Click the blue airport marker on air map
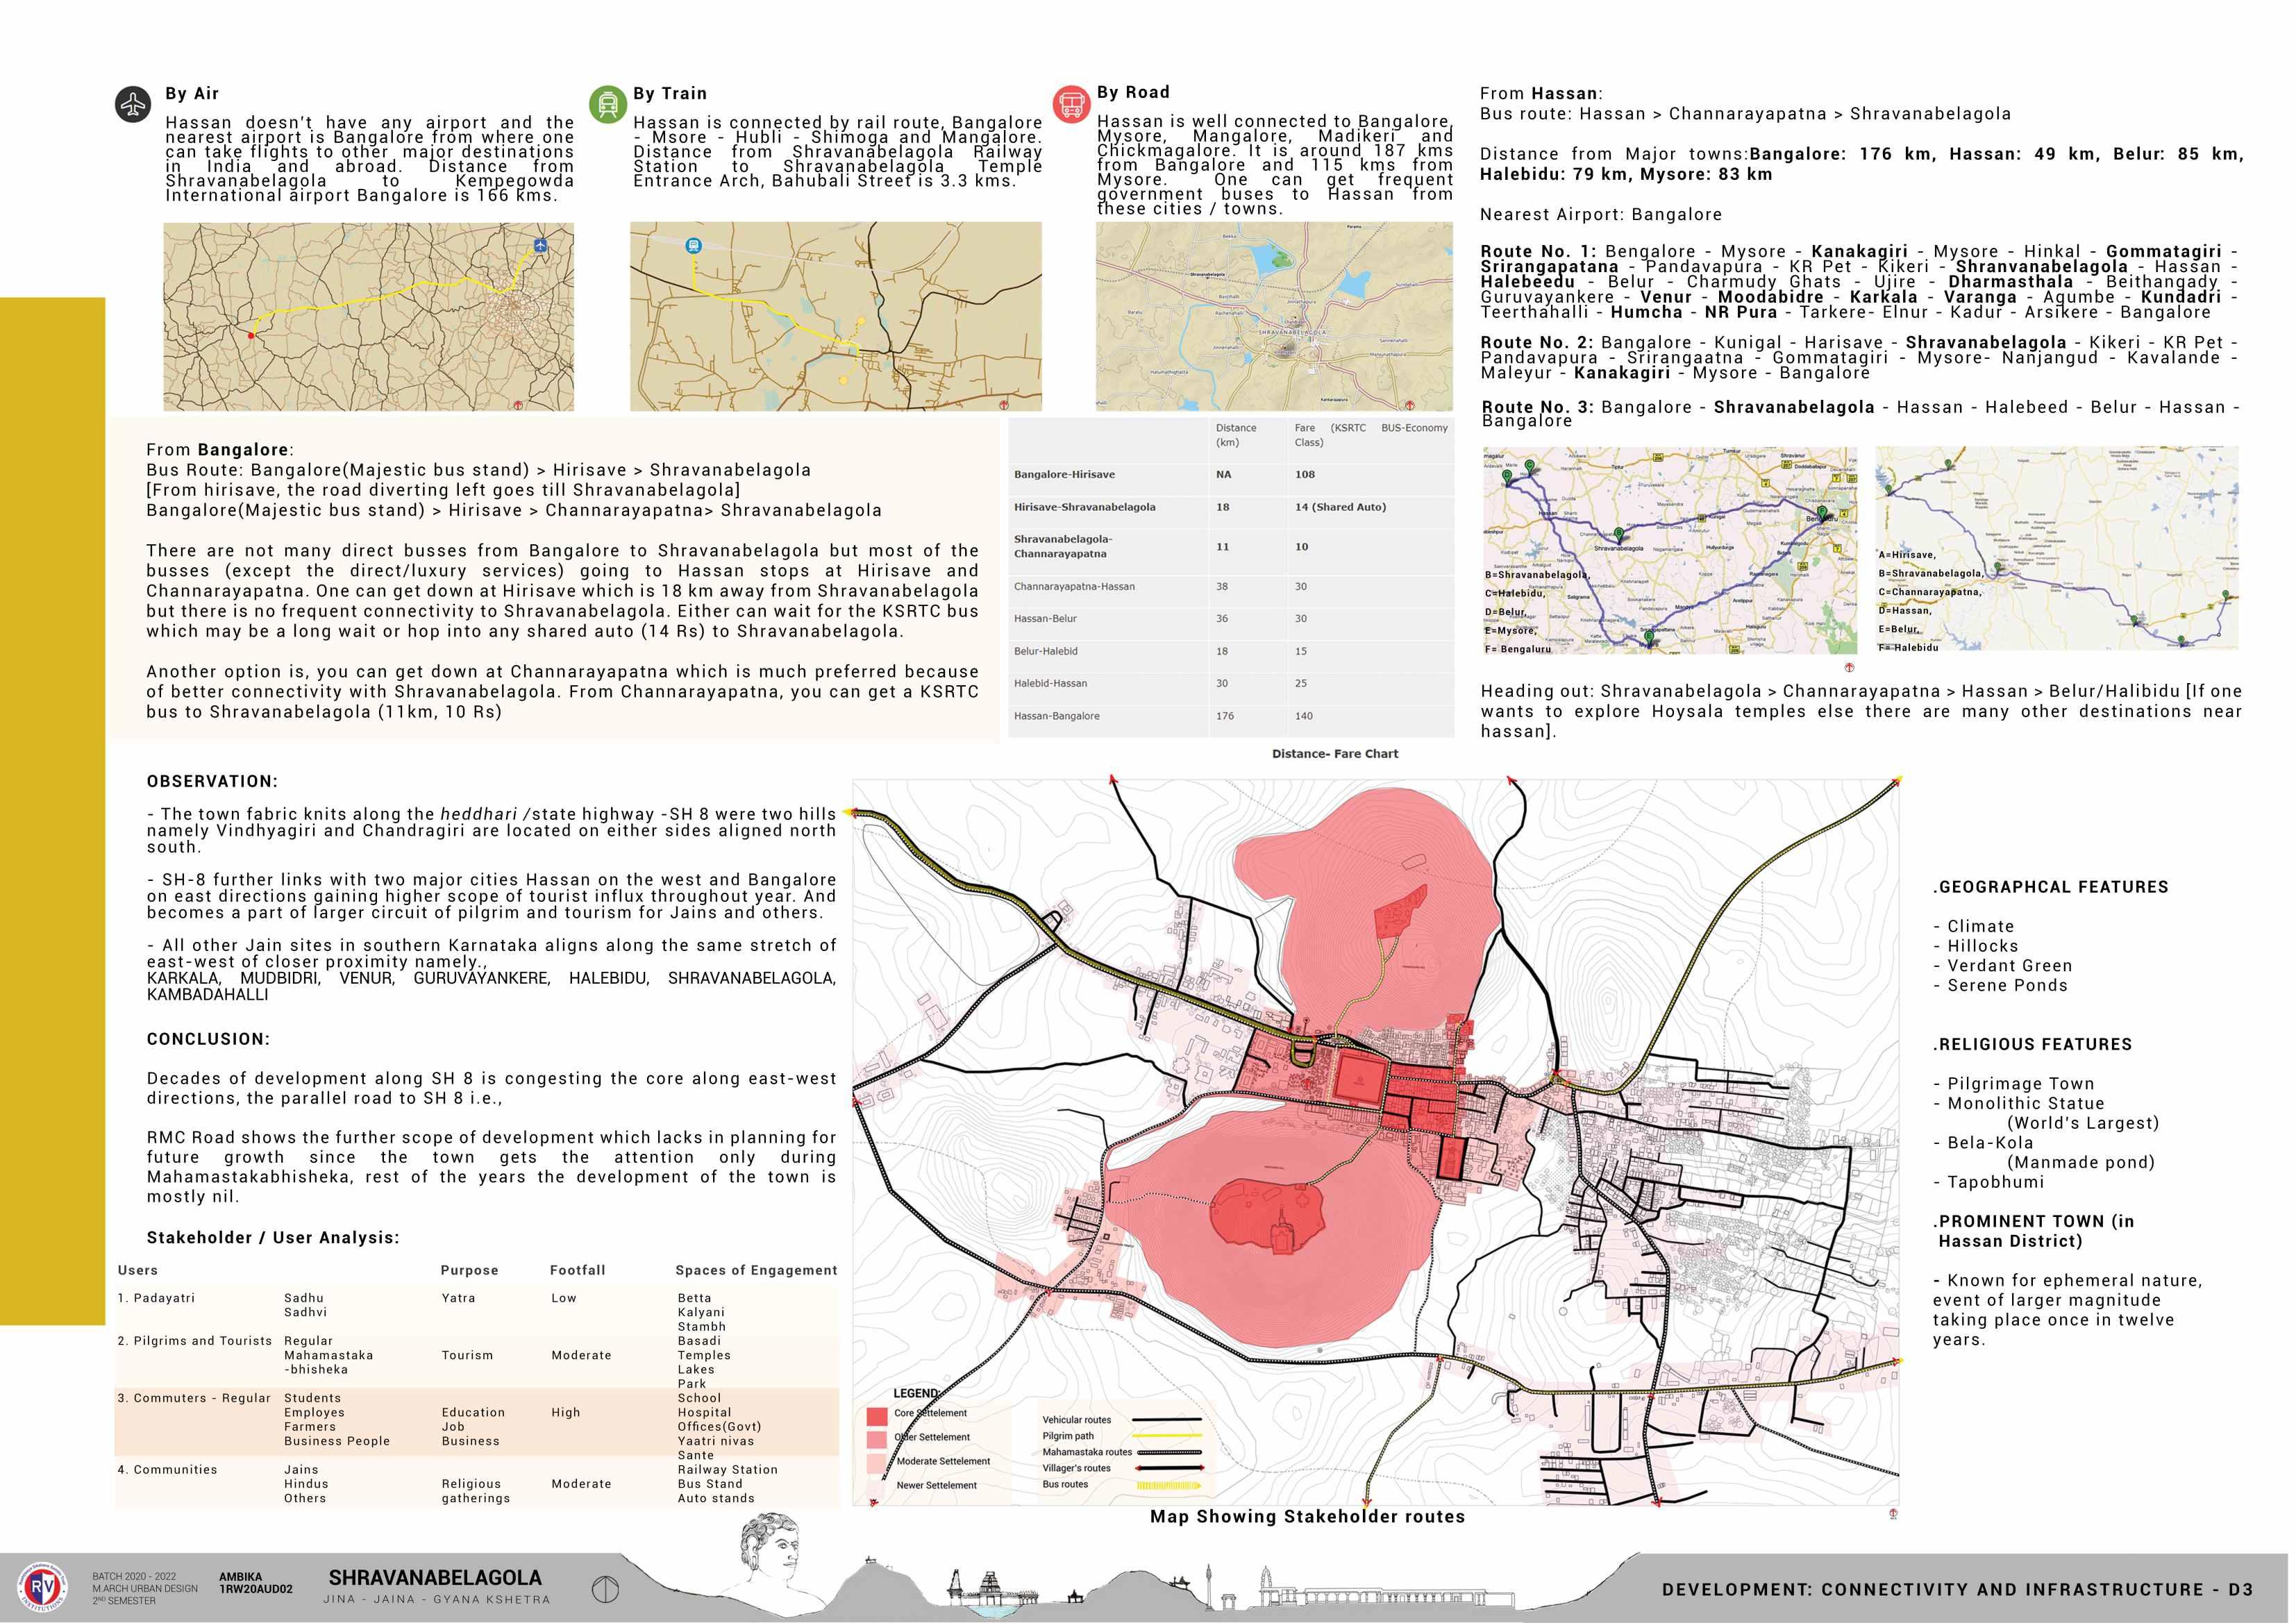This screenshot has width=2296, height=1623. [x=541, y=245]
